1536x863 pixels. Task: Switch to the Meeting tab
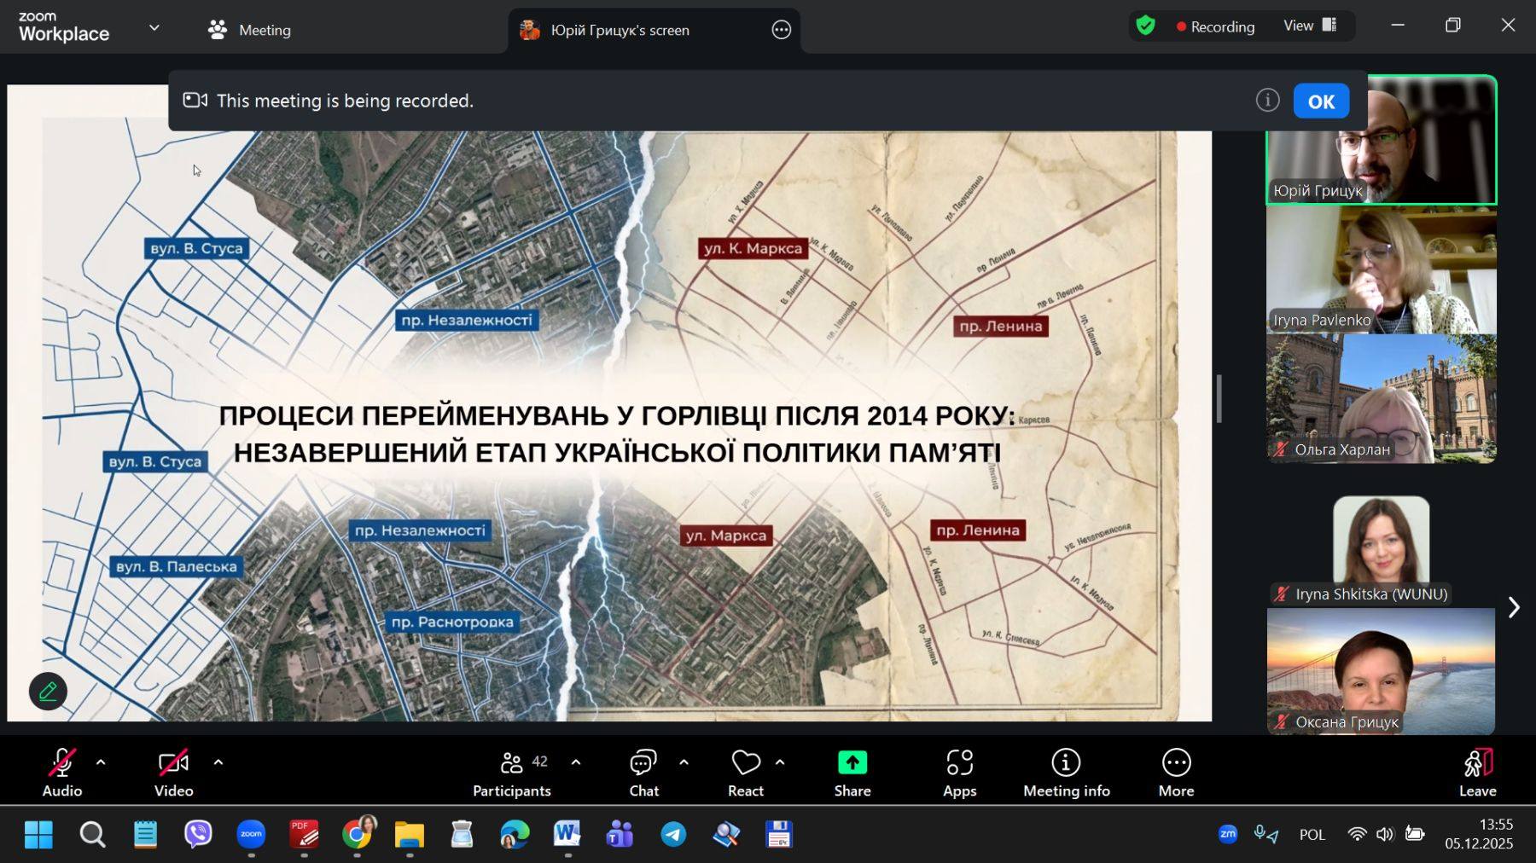click(249, 30)
